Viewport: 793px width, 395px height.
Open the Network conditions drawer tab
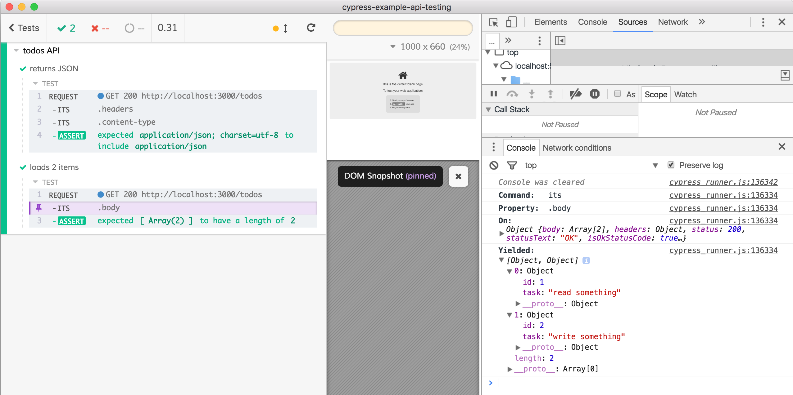pyautogui.click(x=577, y=148)
